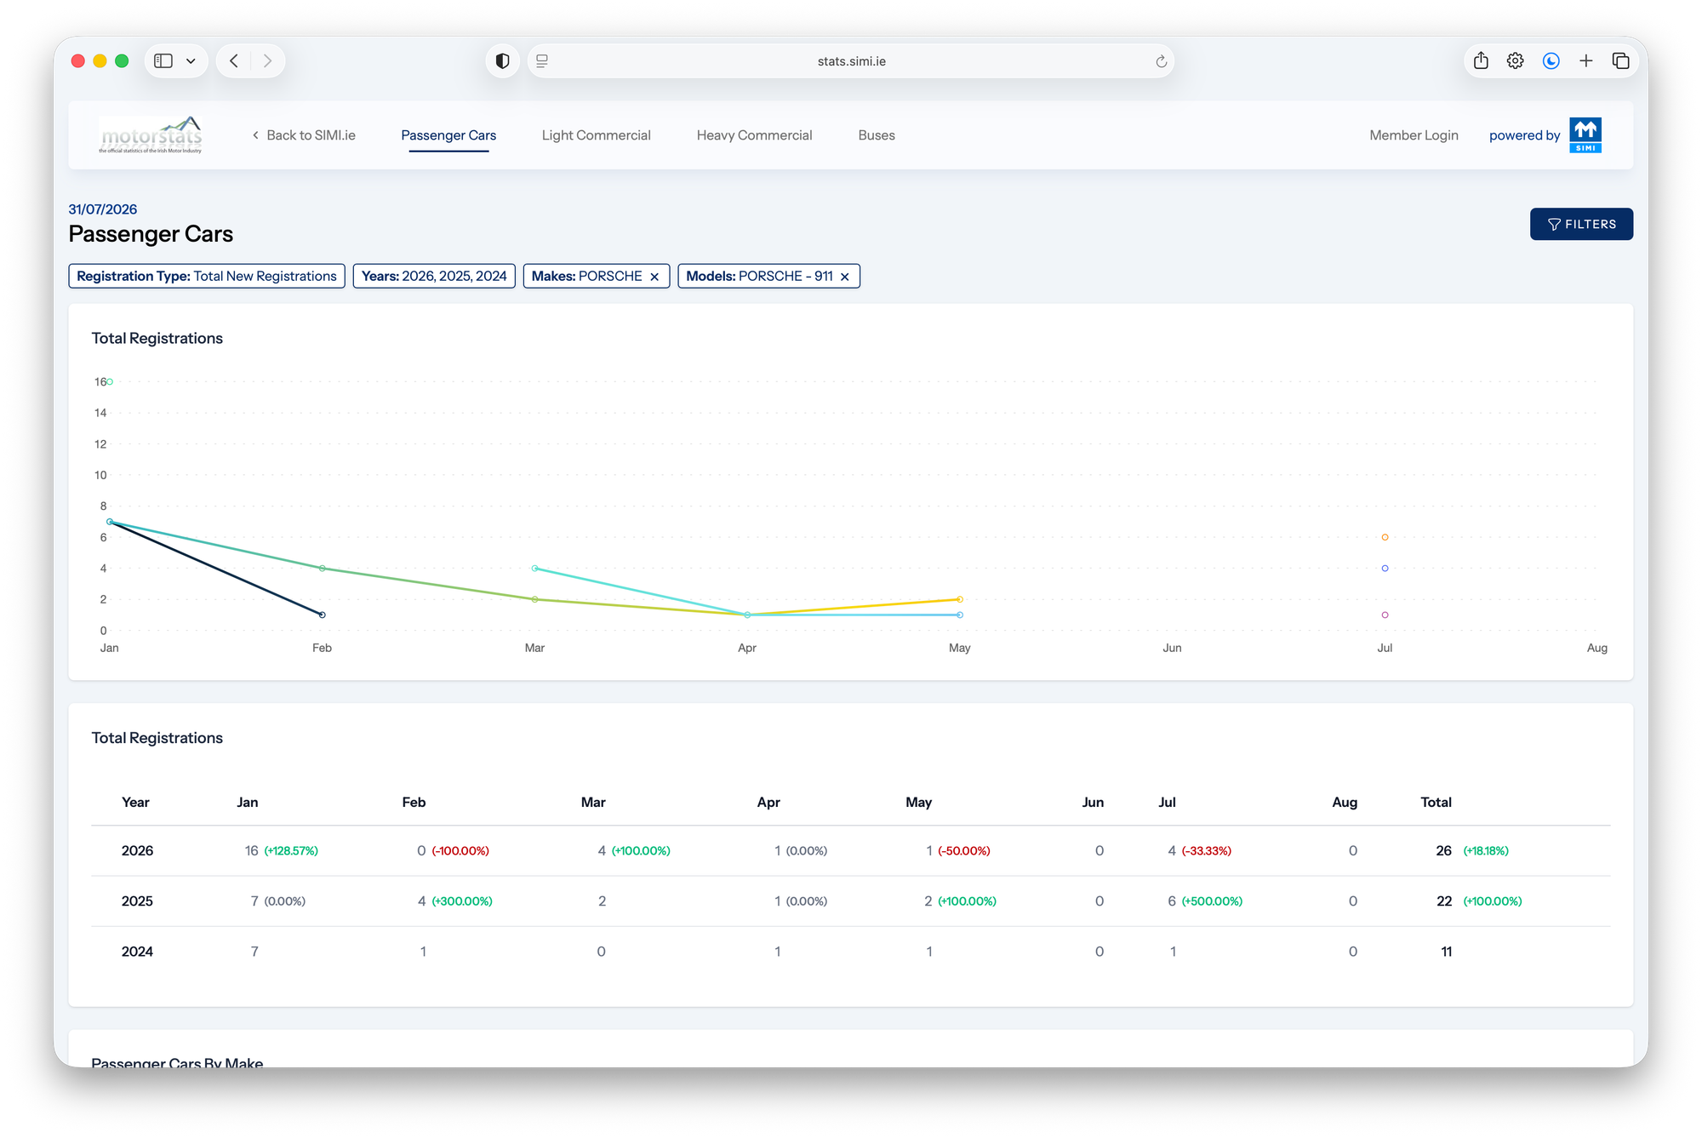Image resolution: width=1702 pixels, height=1138 pixels.
Task: Click the 31/07/2026 date label
Action: point(102,209)
